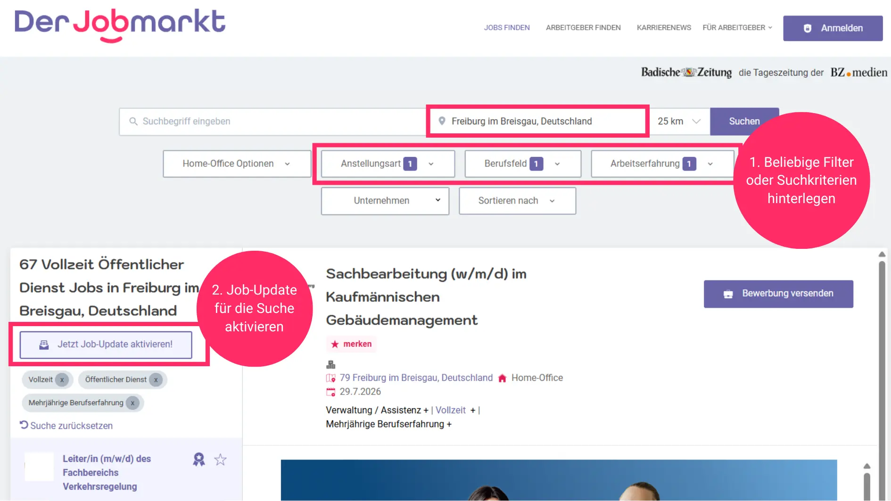Click Suche zurücksetzen link
This screenshot has height=501, width=891.
pyautogui.click(x=66, y=426)
